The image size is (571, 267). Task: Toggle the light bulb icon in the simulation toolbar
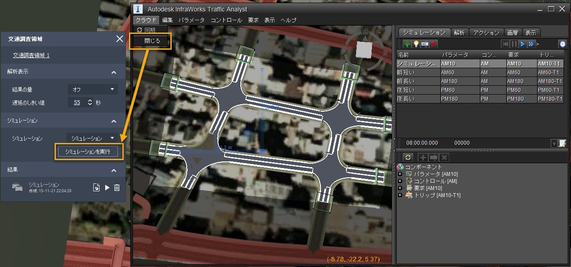click(416, 44)
